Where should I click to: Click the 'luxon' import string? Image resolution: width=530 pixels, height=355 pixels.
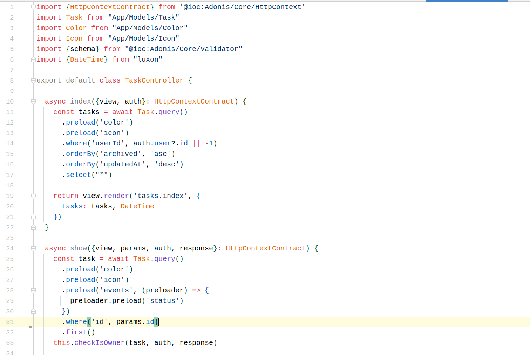[148, 59]
